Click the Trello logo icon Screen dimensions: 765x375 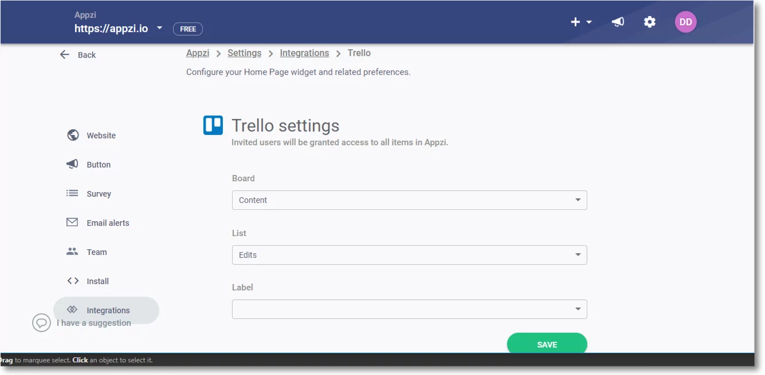[x=213, y=125]
